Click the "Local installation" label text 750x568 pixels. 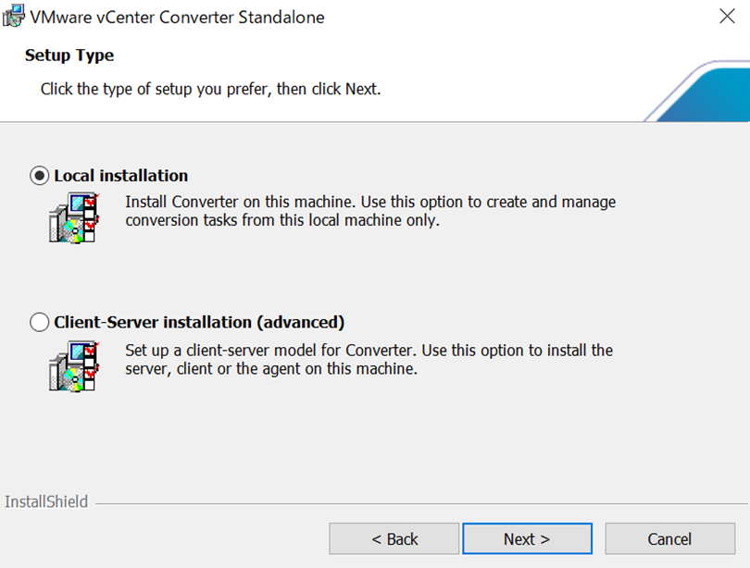point(120,176)
